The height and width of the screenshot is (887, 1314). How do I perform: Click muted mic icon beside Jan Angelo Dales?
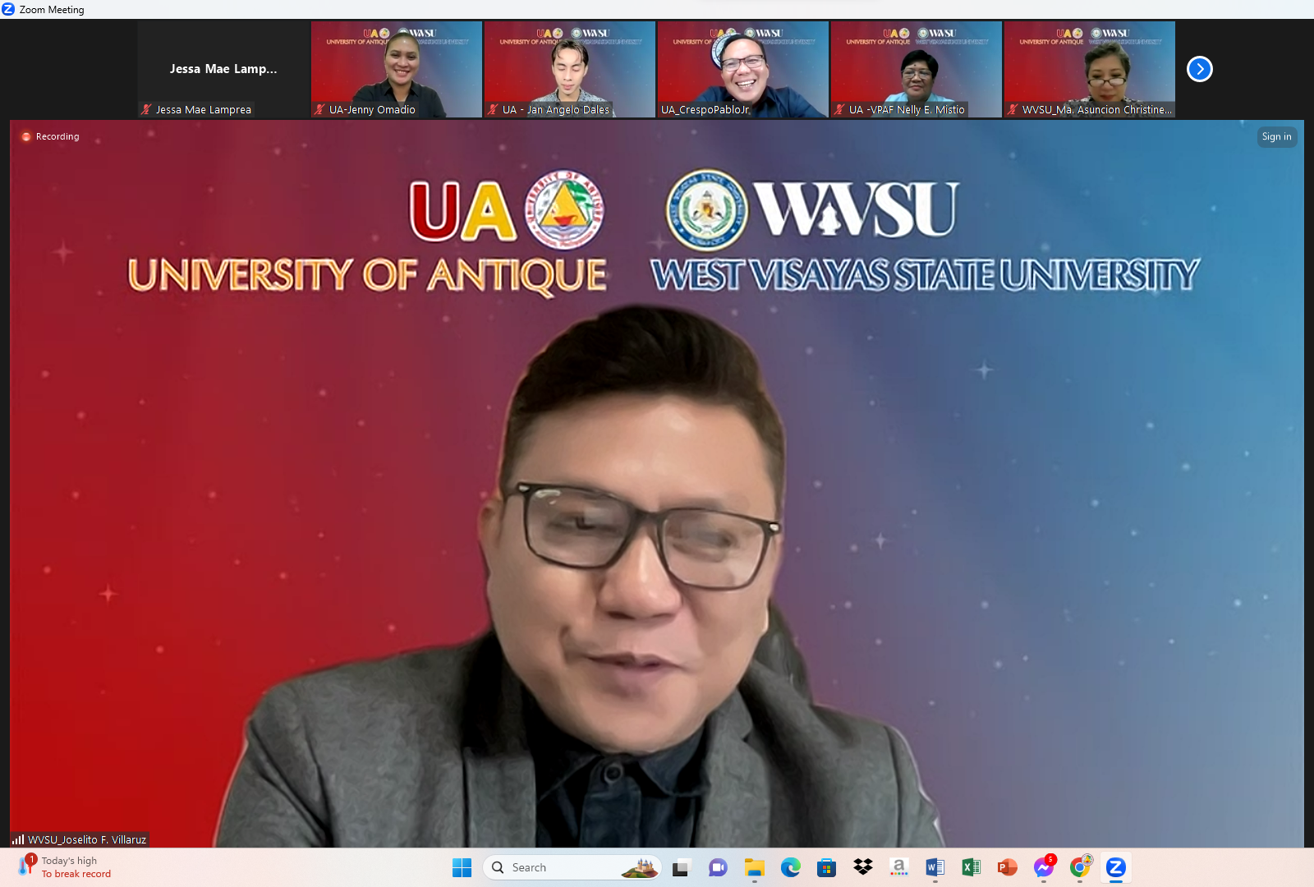(493, 109)
